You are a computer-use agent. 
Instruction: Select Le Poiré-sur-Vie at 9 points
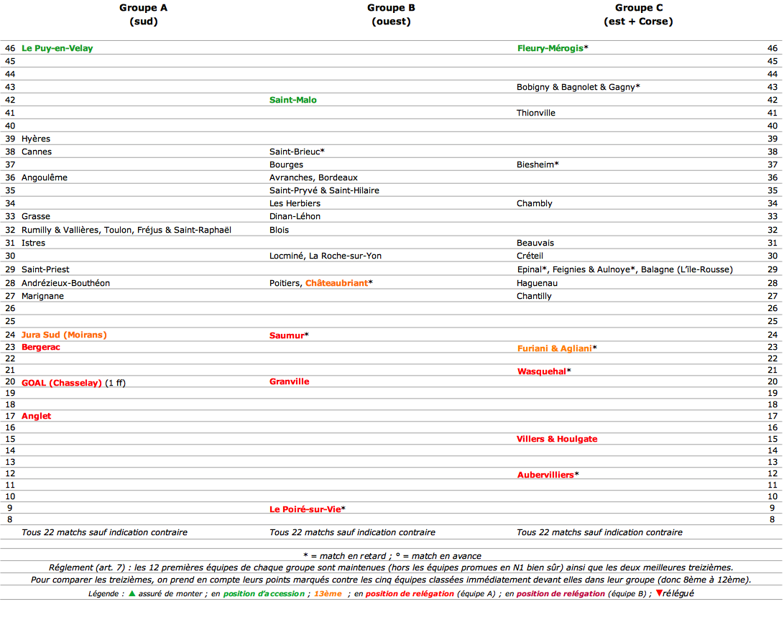point(305,509)
